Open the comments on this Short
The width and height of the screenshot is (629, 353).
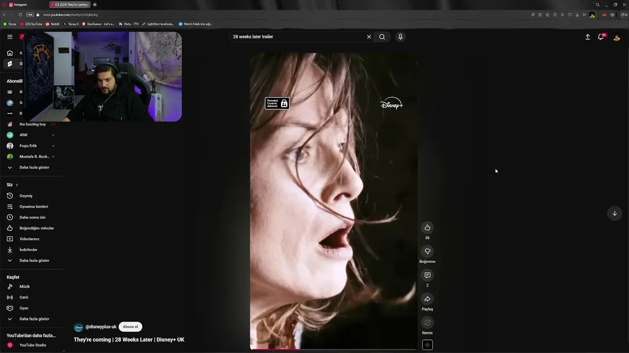pyautogui.click(x=428, y=275)
